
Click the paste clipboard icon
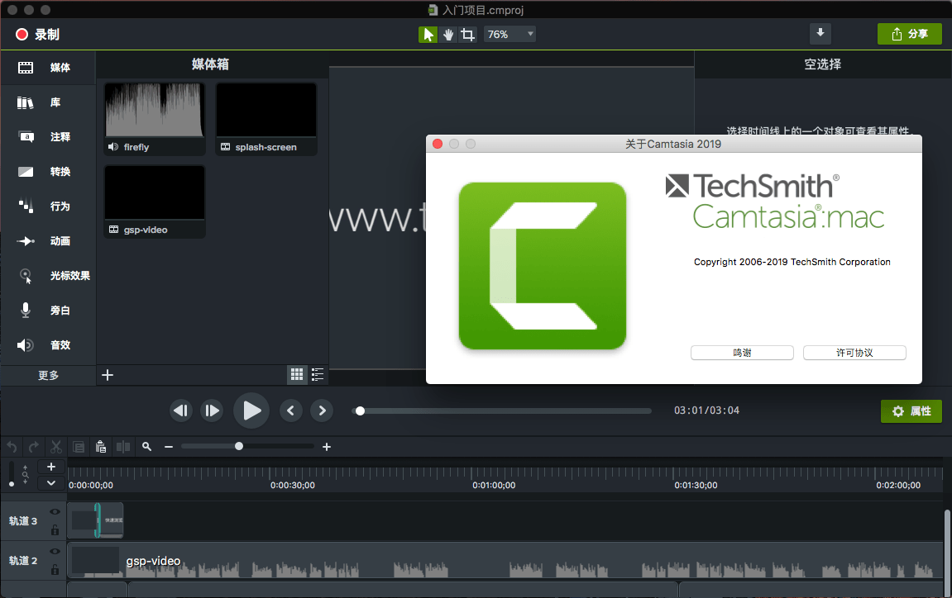101,447
